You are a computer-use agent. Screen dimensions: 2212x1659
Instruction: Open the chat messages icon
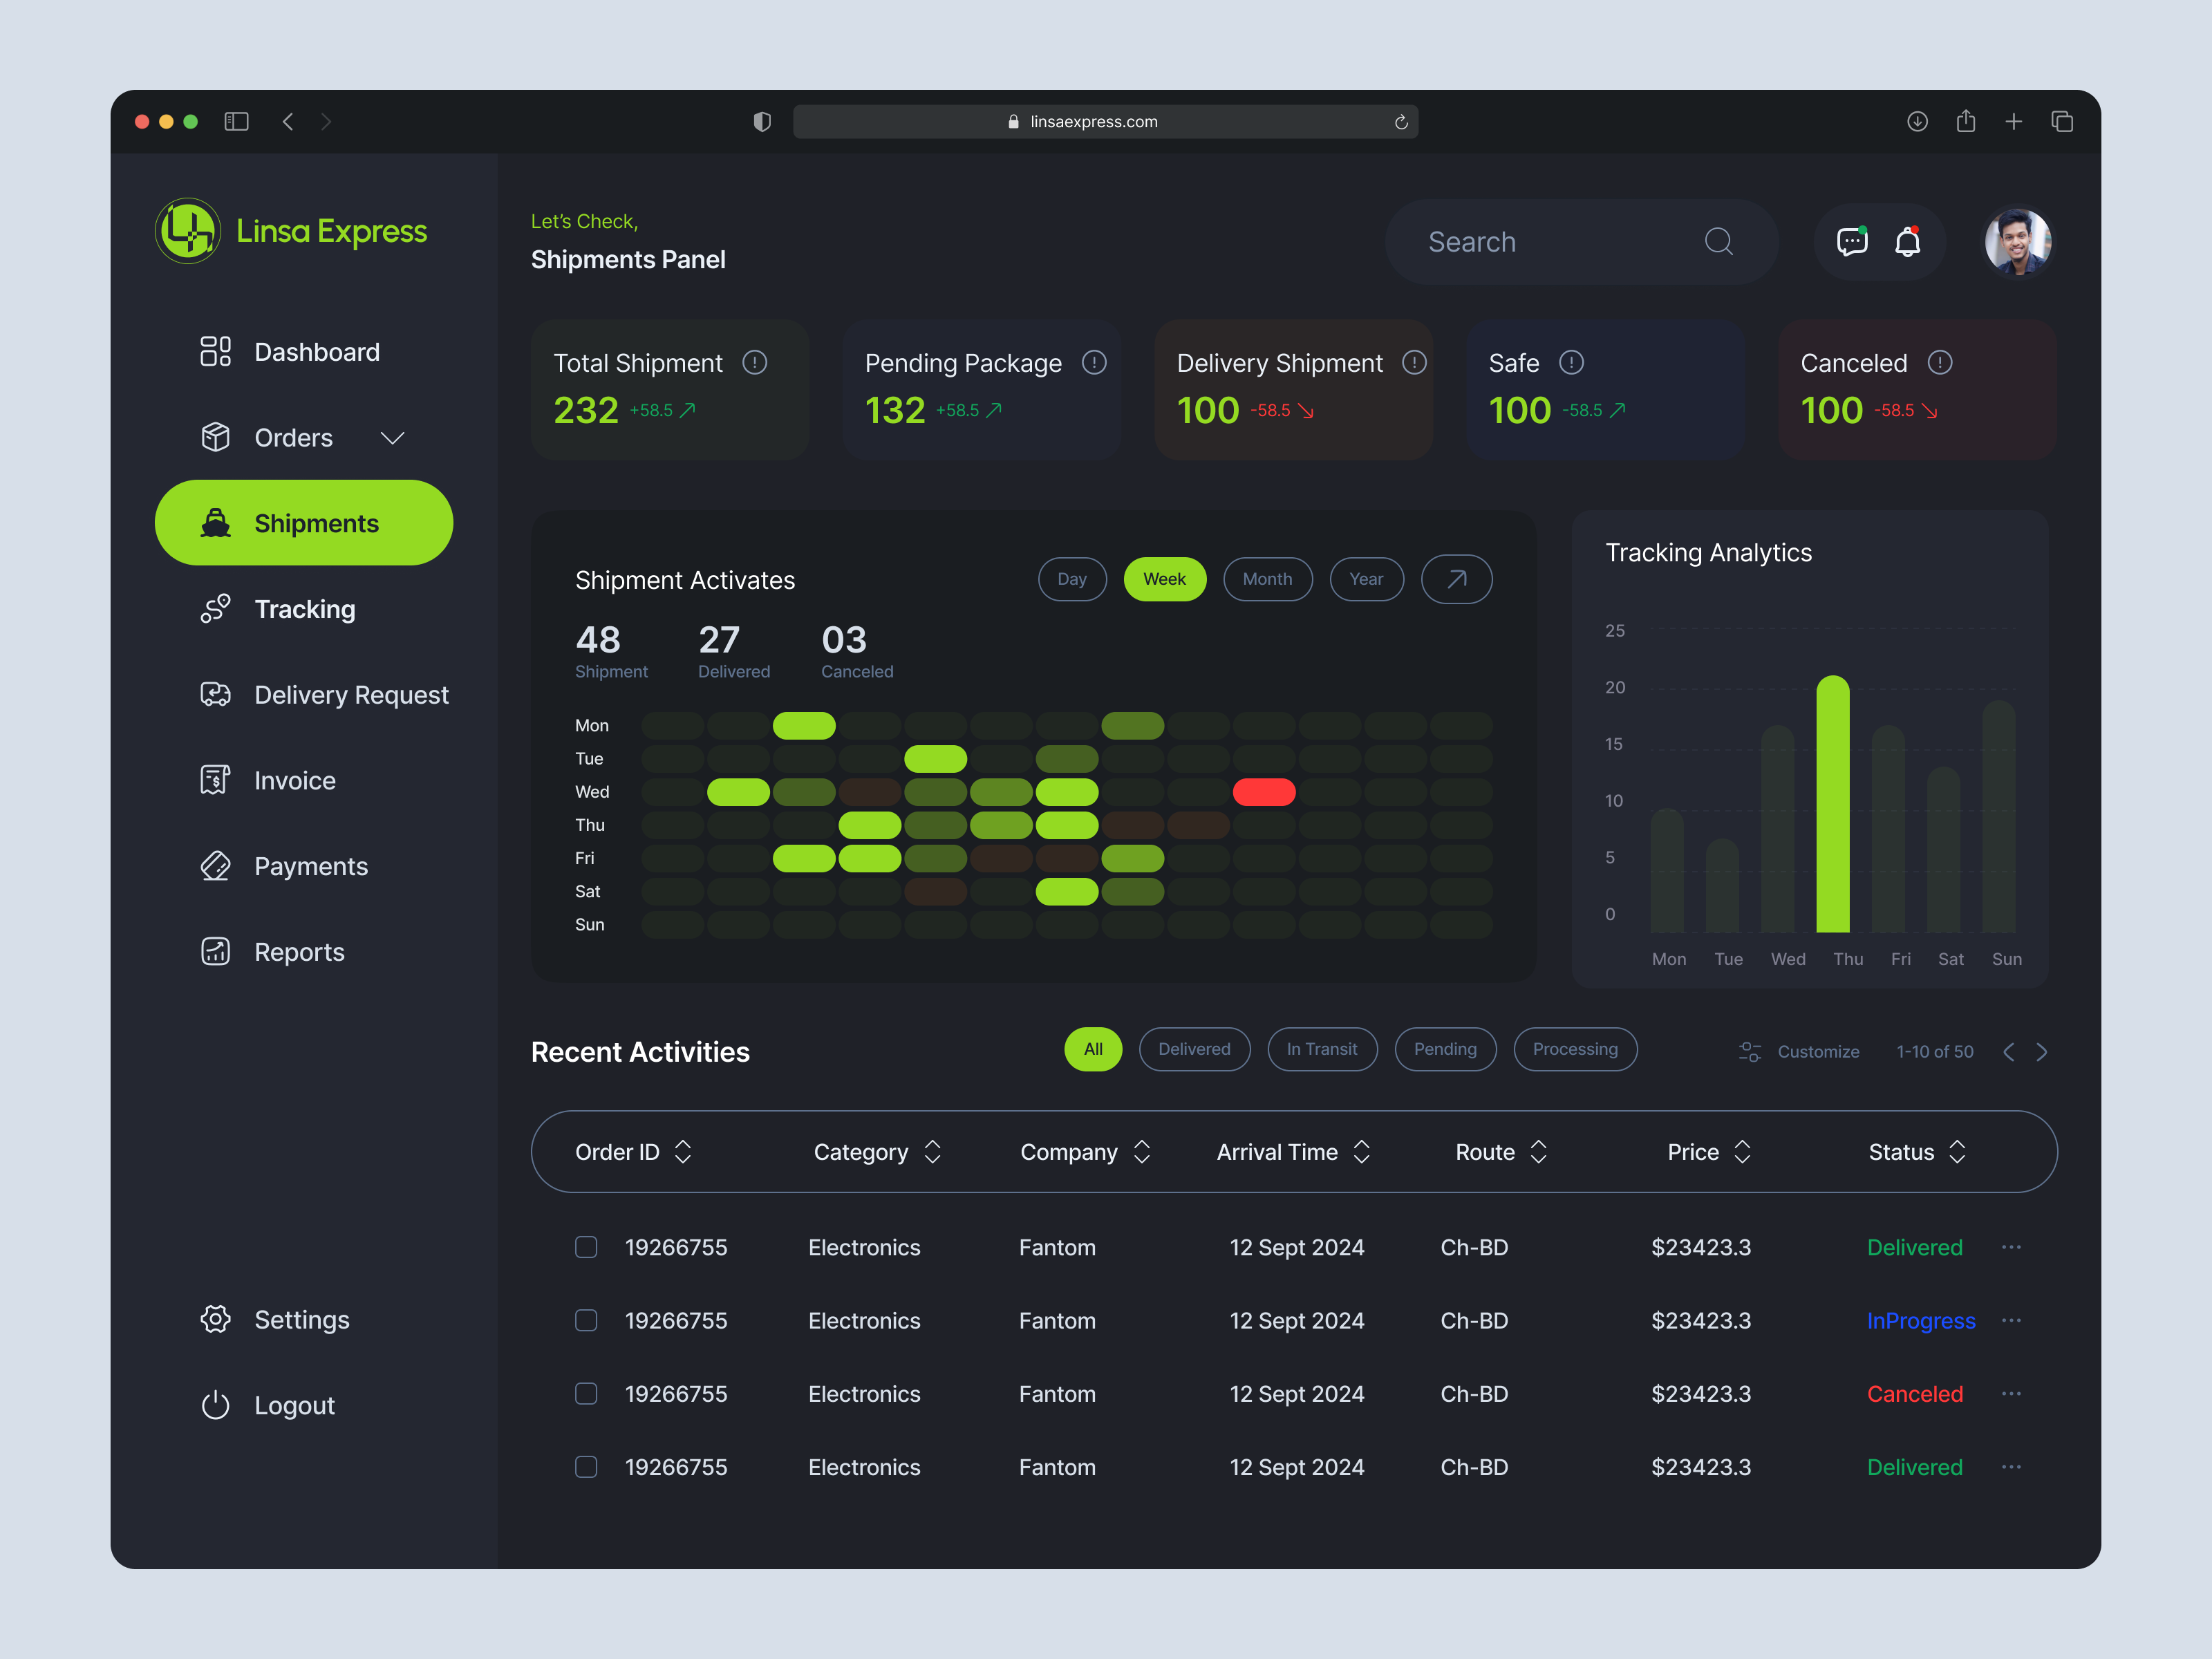tap(1852, 241)
